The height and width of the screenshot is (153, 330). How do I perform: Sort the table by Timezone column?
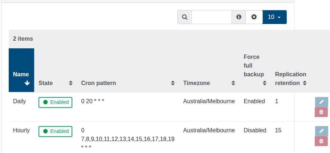(x=233, y=83)
